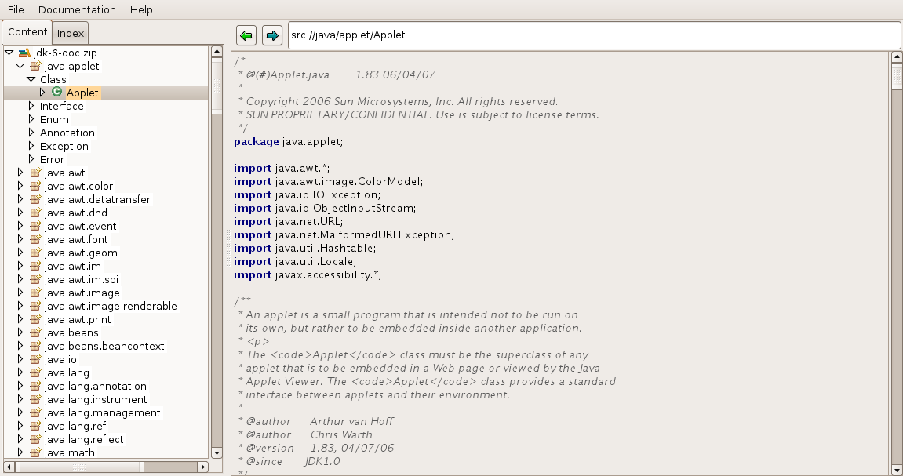Click tree horizontal scrollbar right arrow

(x=202, y=467)
